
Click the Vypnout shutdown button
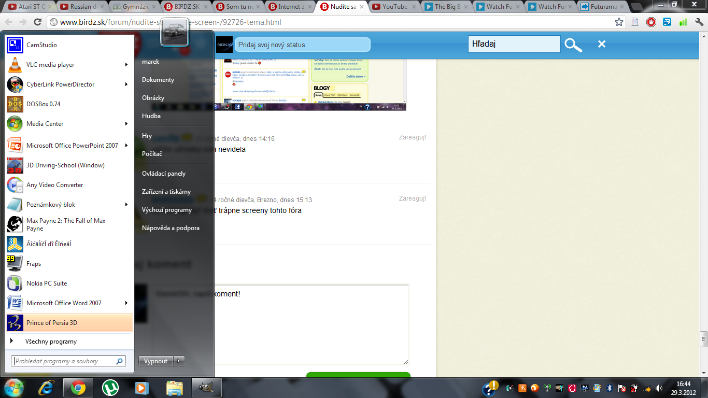click(x=156, y=361)
